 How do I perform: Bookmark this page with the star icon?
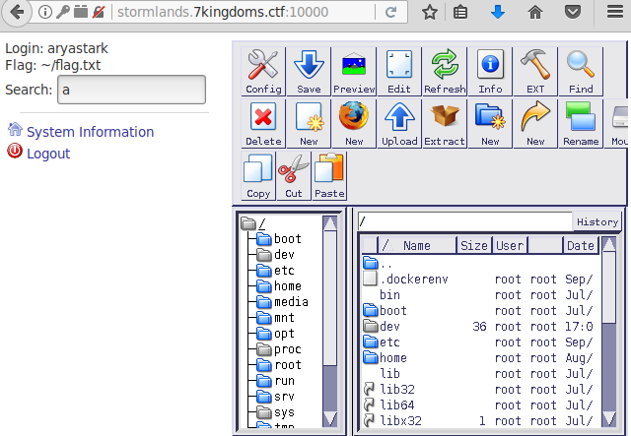[430, 12]
